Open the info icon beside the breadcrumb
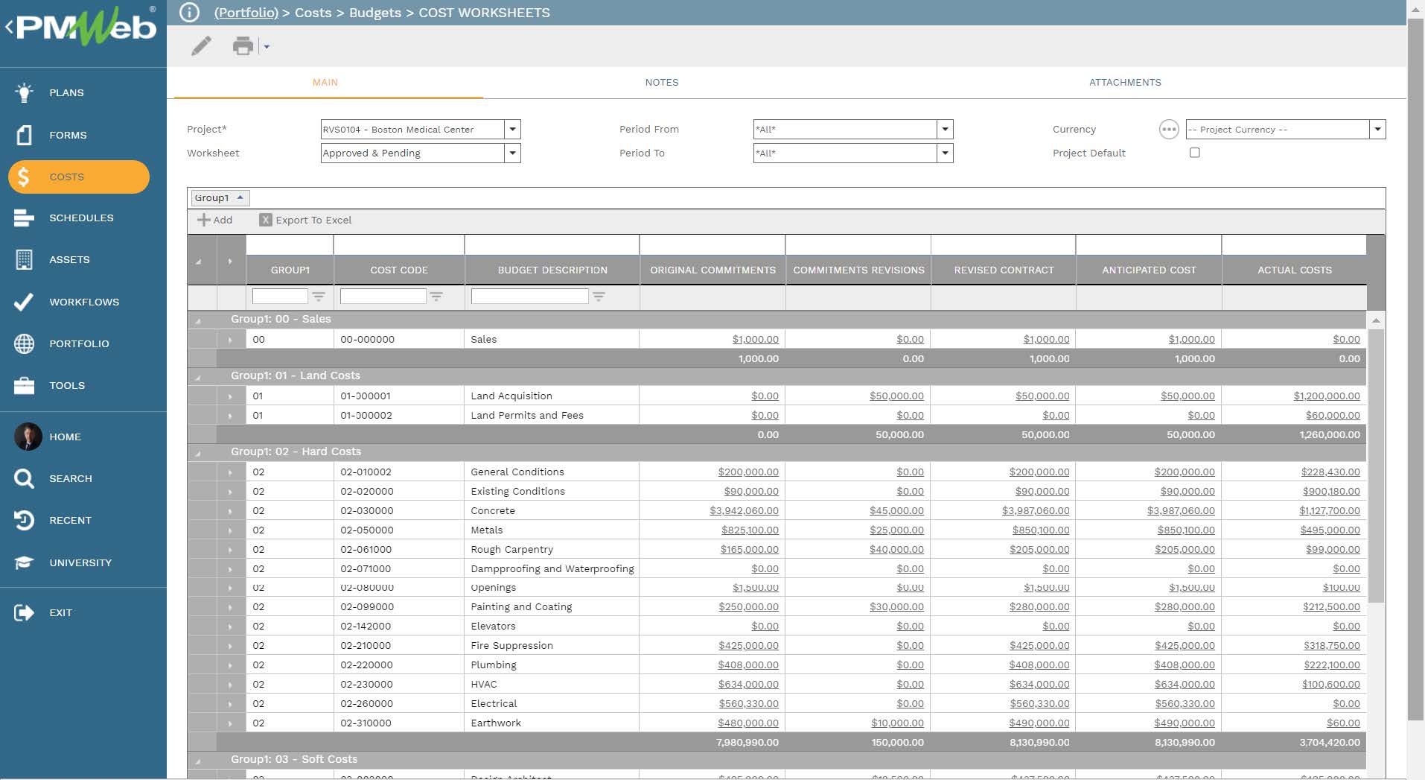Screen dimensions: 1425x780 (x=190, y=13)
